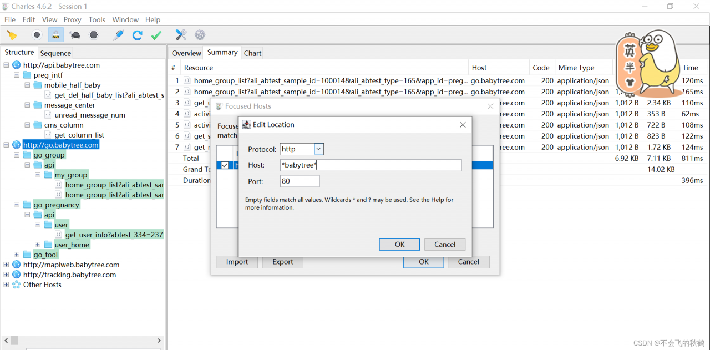Collapse the http://go.babytree.com tree node
The height and width of the screenshot is (350, 710).
pos(6,145)
